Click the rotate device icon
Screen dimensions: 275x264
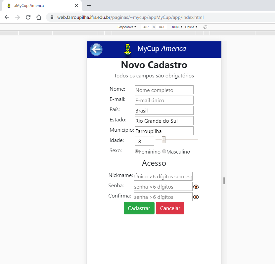click(x=205, y=27)
